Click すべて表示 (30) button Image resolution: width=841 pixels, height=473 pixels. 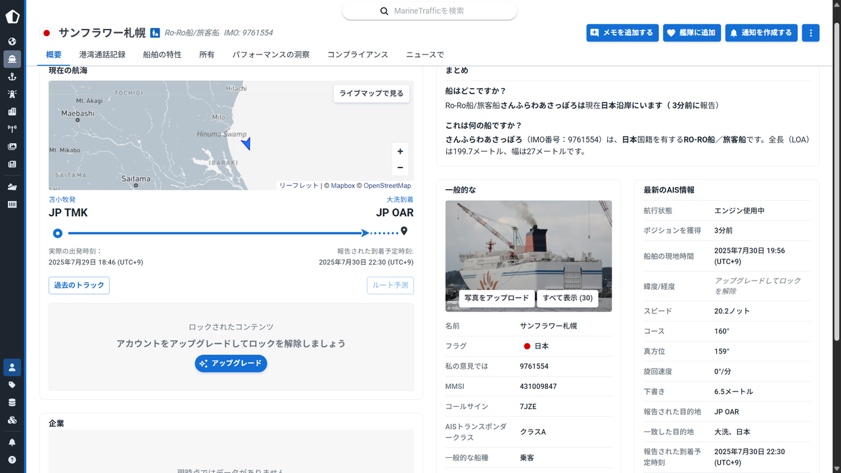coord(568,298)
